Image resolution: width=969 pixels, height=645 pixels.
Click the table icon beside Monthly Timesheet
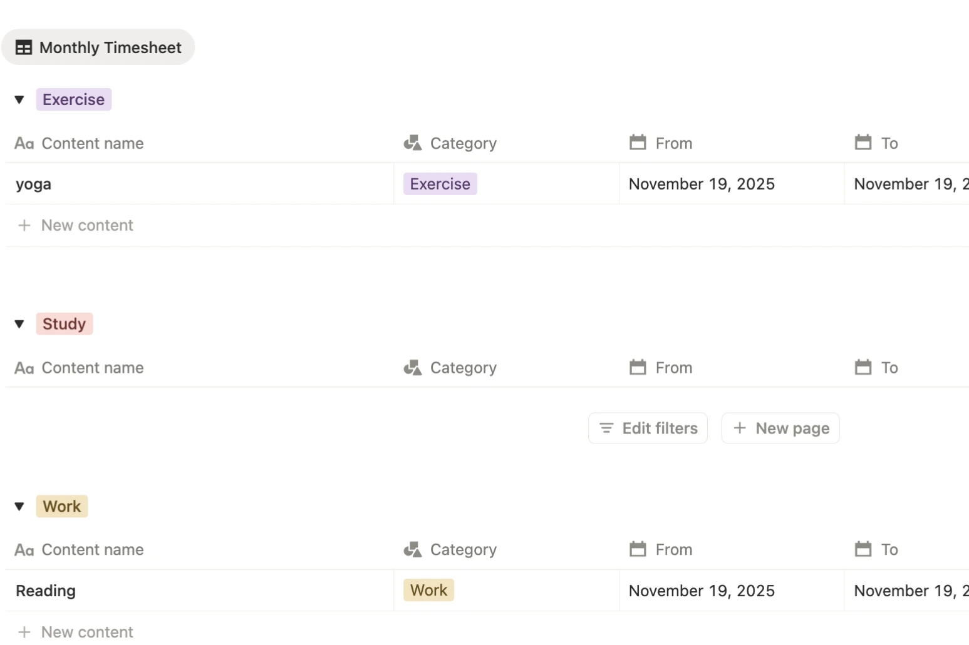point(23,47)
